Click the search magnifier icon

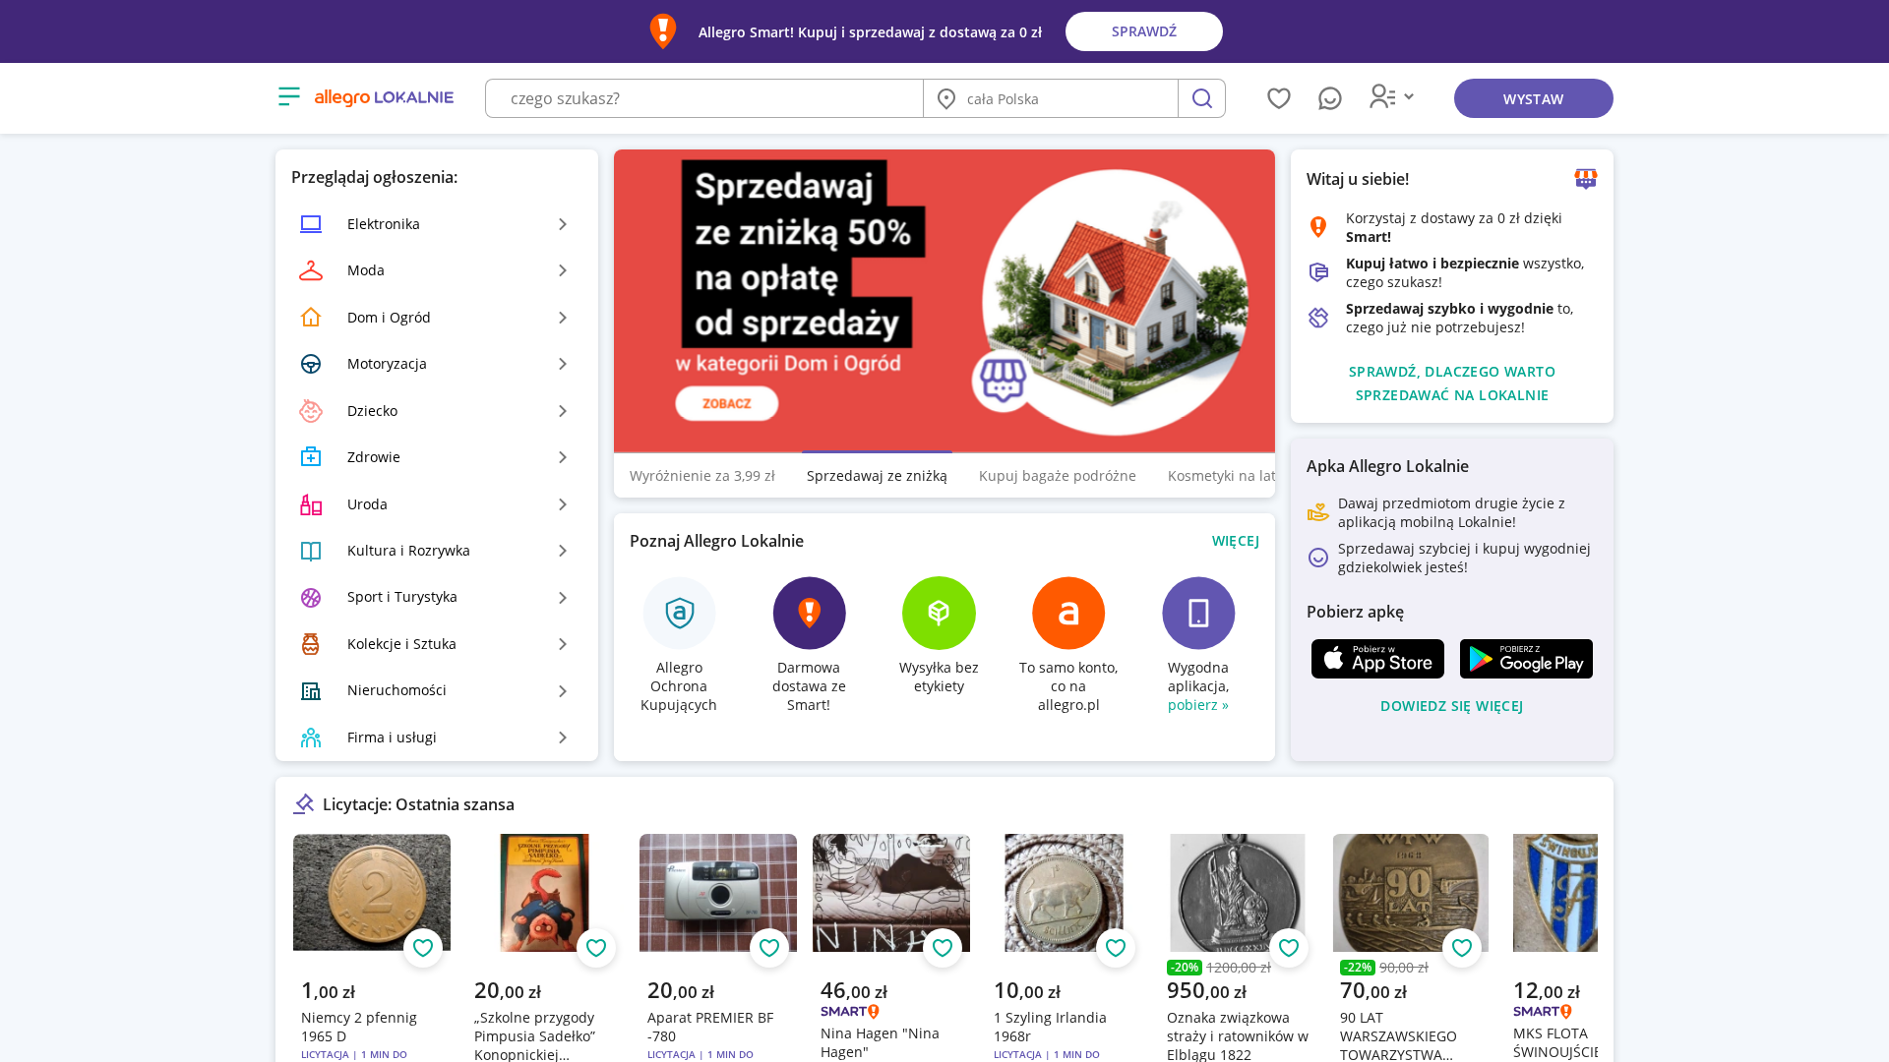pos(1201,98)
